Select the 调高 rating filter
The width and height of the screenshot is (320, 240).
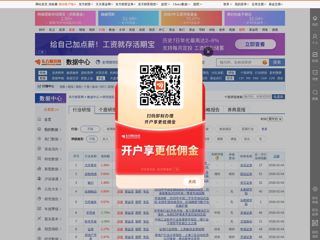tap(220, 139)
